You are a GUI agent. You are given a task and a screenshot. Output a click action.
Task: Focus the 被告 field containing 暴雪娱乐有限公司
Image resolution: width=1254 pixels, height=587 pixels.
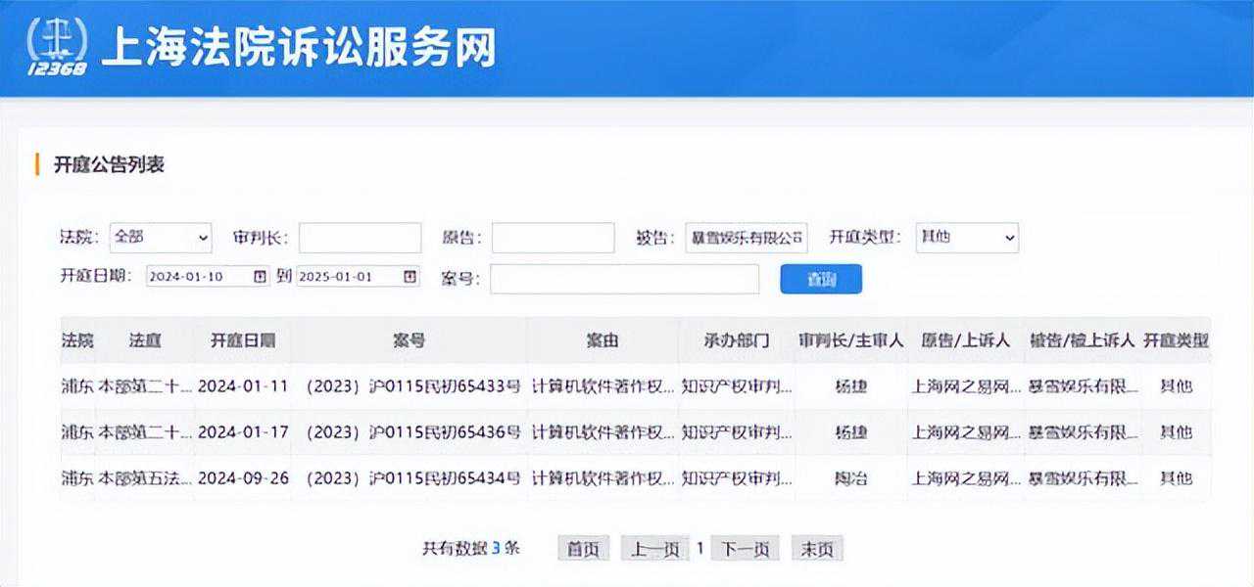click(747, 238)
